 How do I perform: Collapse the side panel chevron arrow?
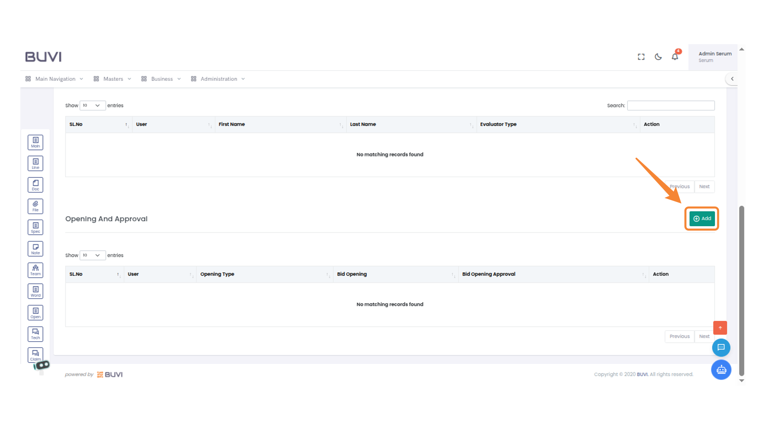pos(732,79)
